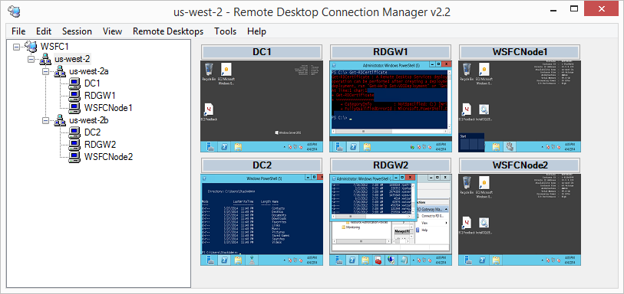Click EC2 Feedback icon on DC1 desktop

209,113
